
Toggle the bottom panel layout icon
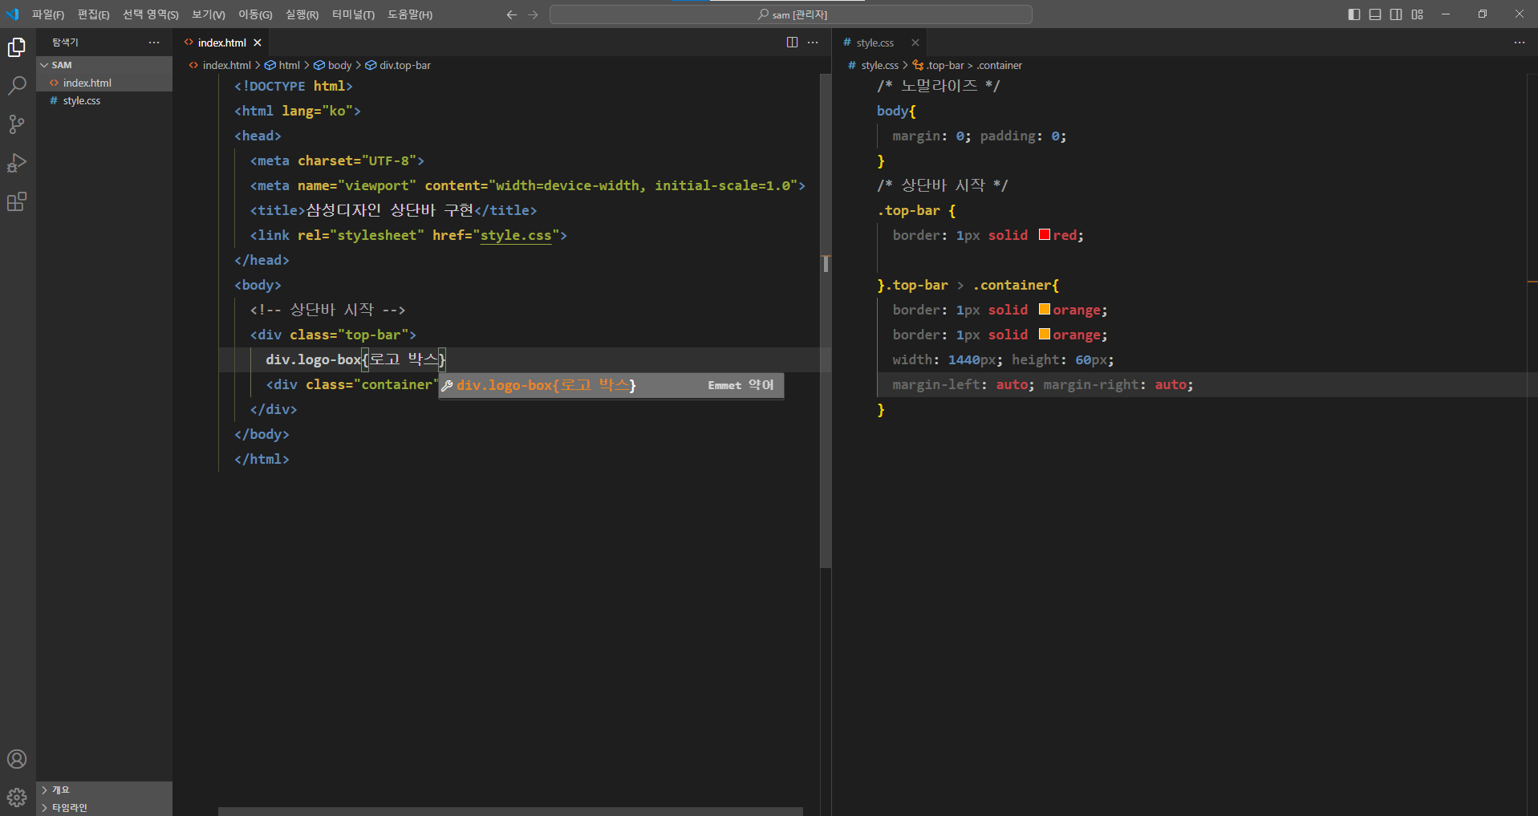coord(1375,14)
